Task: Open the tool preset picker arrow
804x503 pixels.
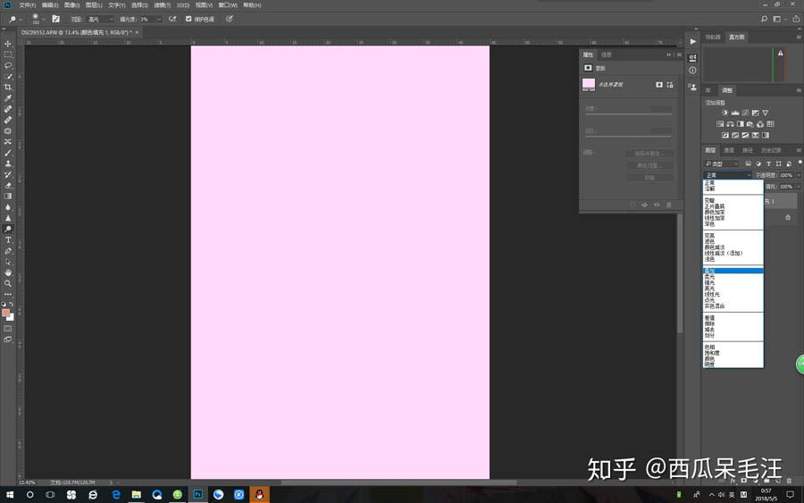Action: (21, 19)
